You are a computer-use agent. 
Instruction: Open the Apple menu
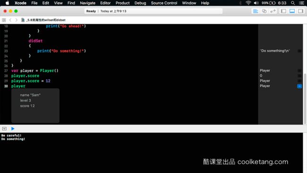(7, 3)
